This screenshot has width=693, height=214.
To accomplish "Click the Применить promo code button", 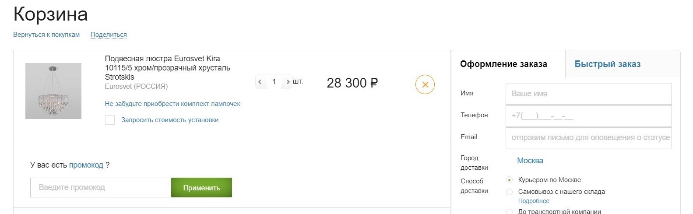I will 201,188.
